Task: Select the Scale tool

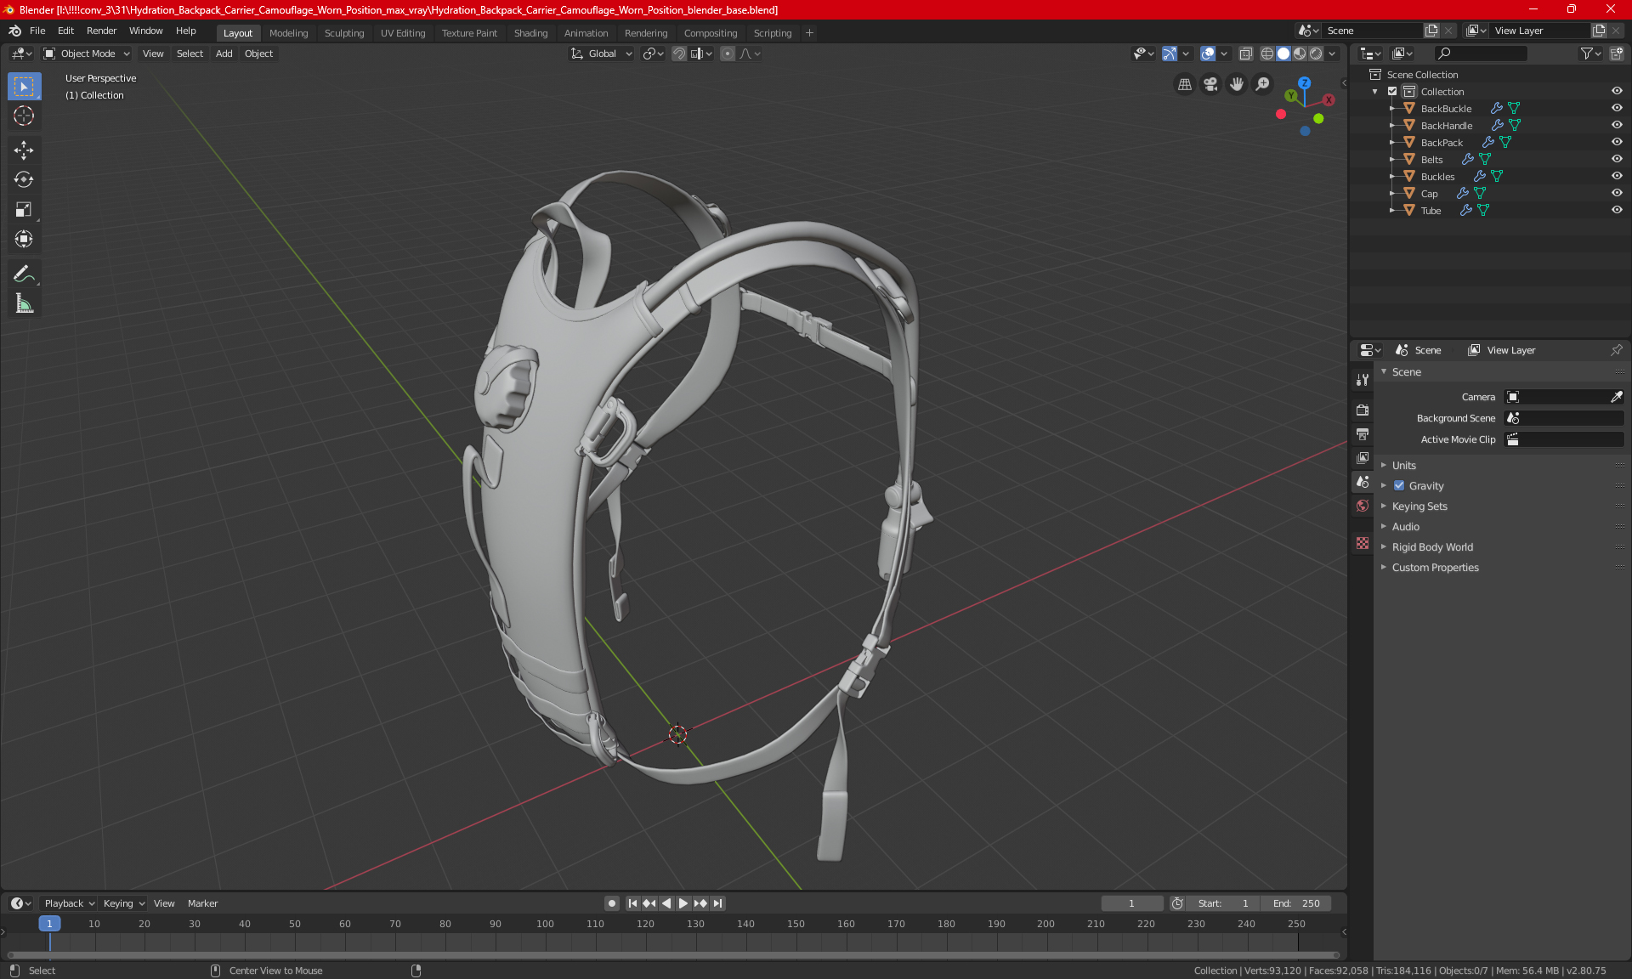Action: point(24,209)
